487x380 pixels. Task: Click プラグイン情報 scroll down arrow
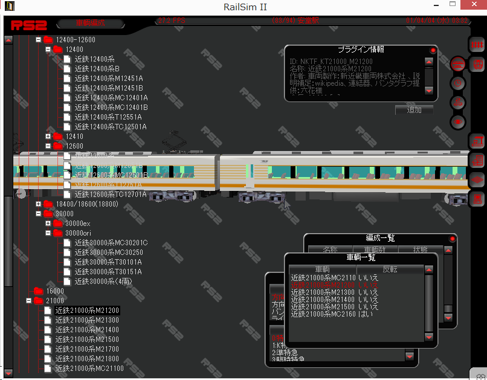point(428,91)
